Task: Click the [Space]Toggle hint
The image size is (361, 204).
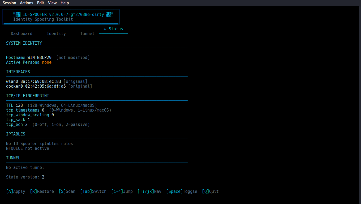Action: 182,192
